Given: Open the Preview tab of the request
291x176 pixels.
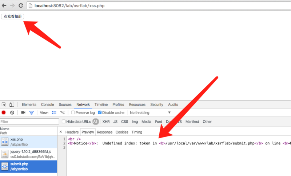Looking at the screenshot, I should click(x=88, y=132).
